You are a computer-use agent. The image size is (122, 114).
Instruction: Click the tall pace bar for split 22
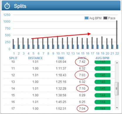[117, 35]
